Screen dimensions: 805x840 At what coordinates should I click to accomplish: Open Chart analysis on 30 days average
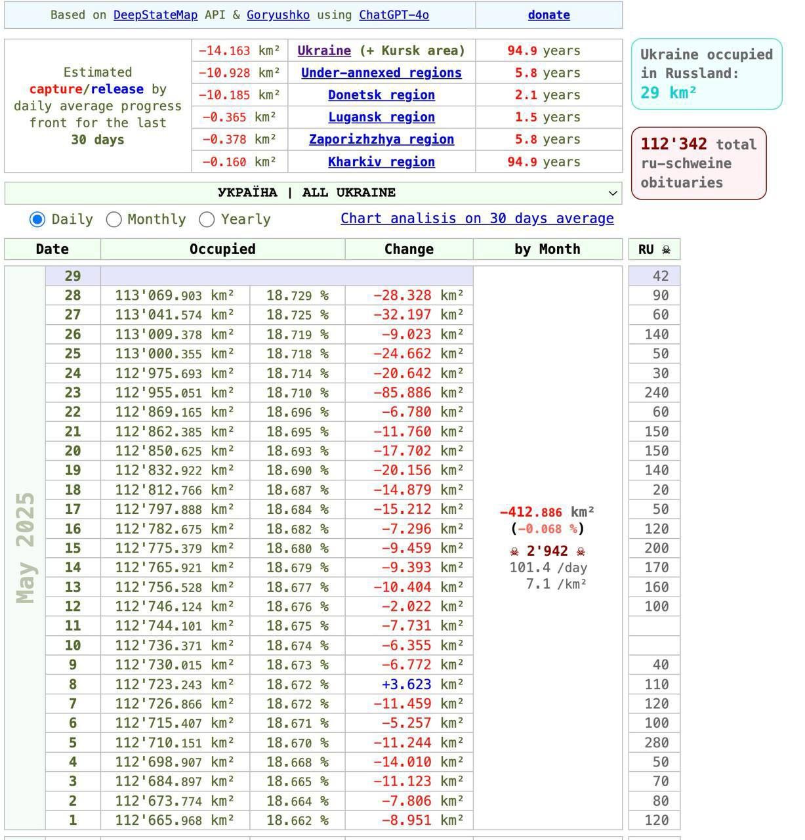click(477, 219)
